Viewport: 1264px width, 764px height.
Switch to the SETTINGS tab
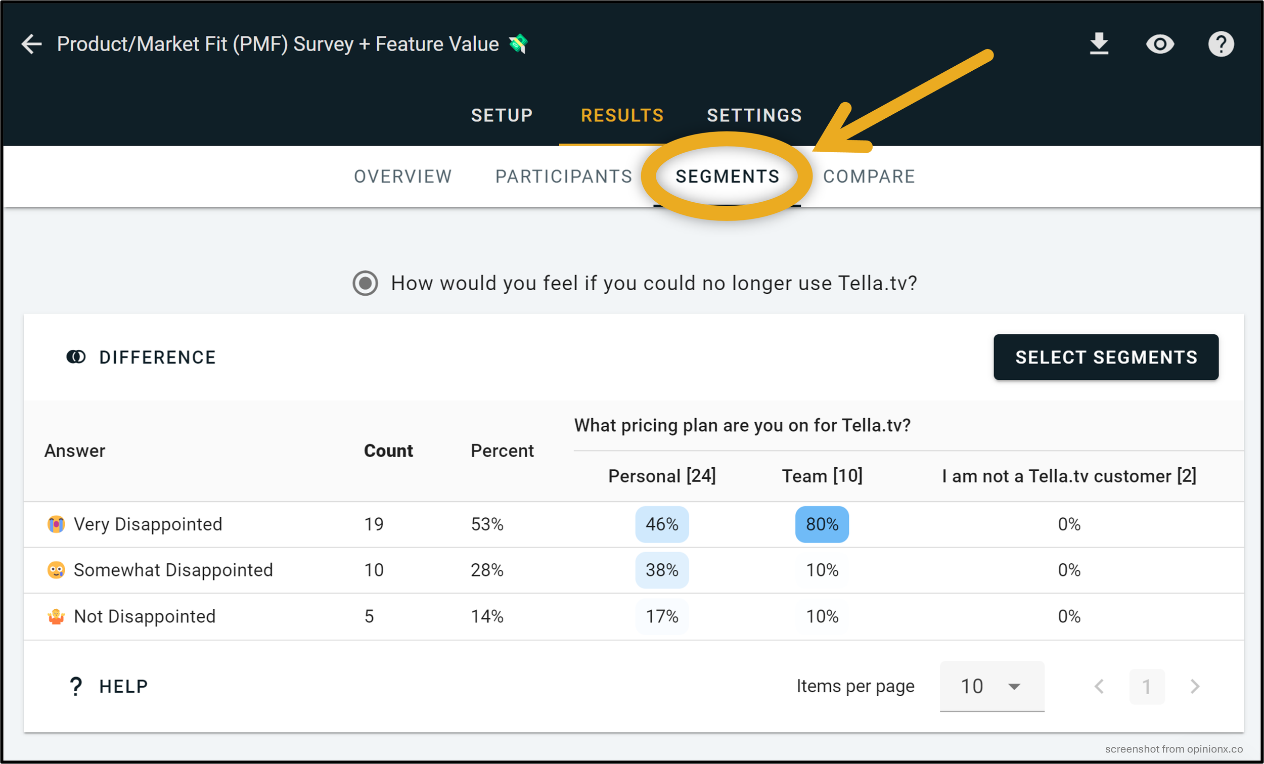(754, 115)
